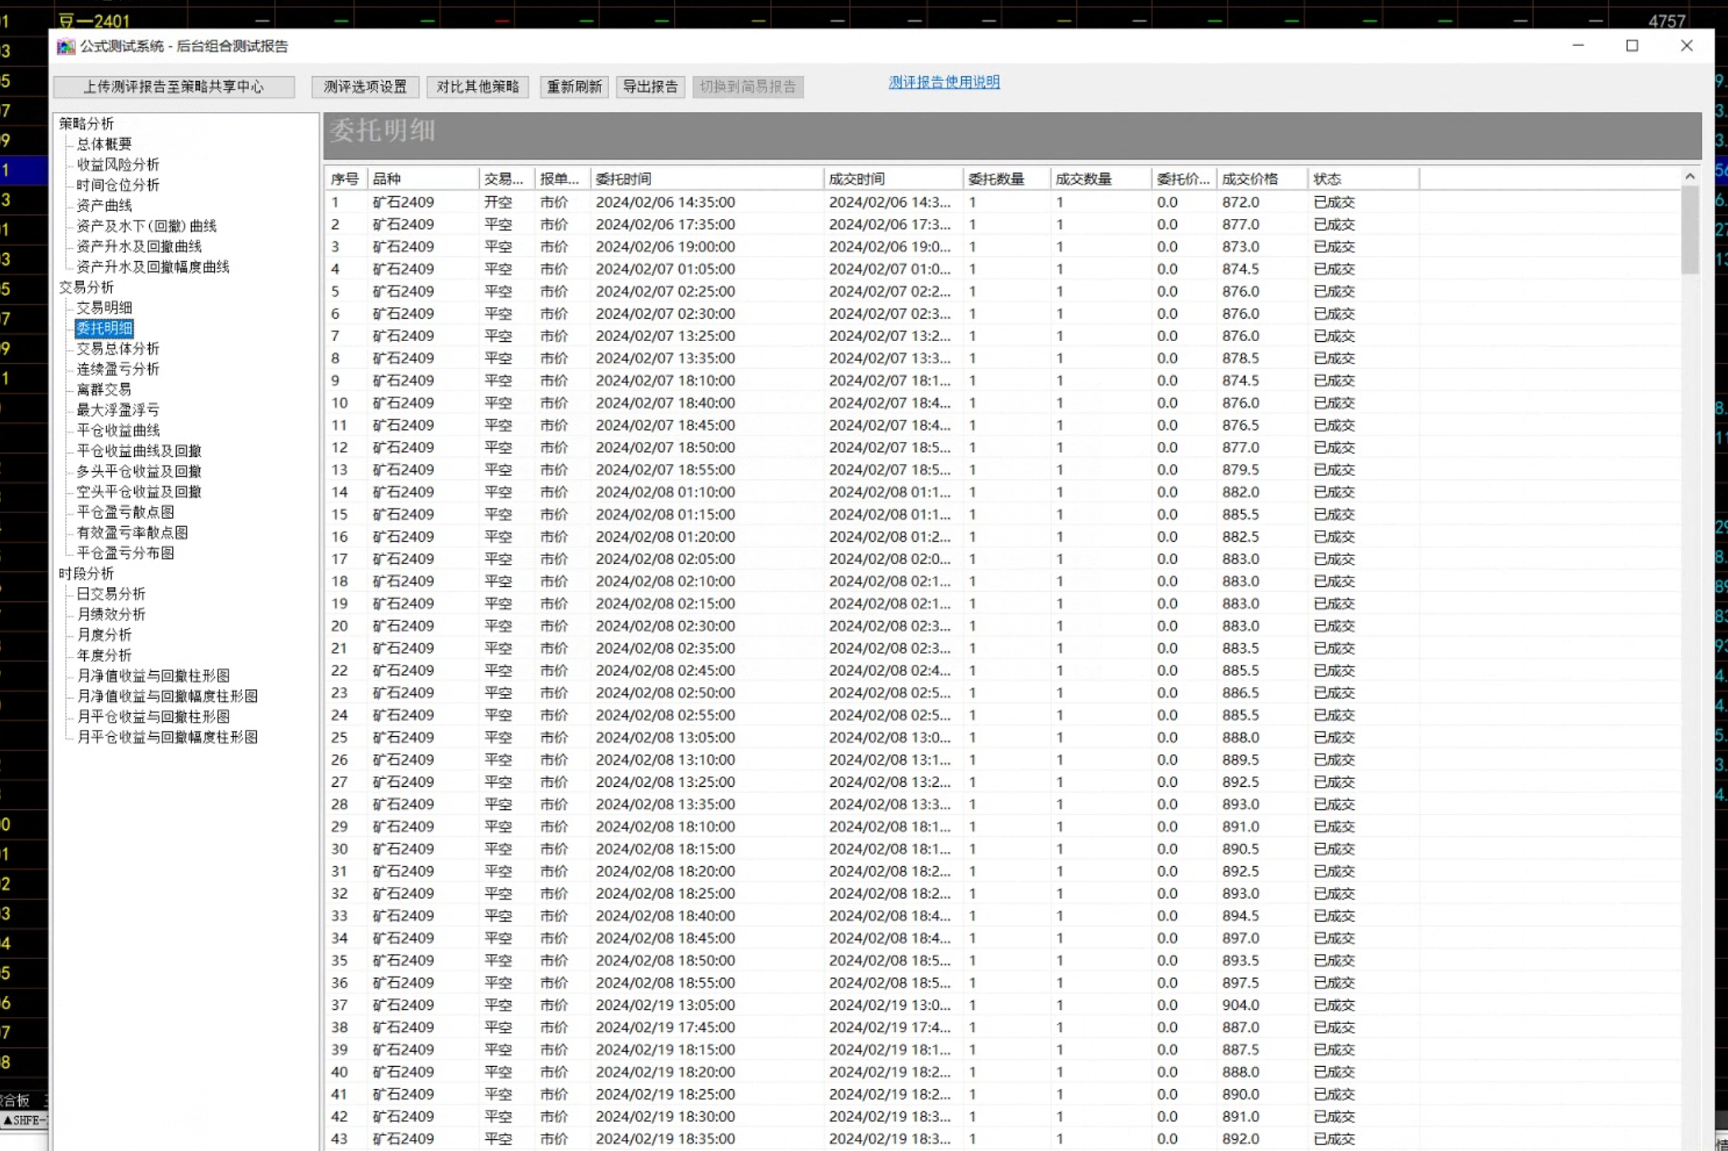Image resolution: width=1728 pixels, height=1151 pixels.
Task: Sort by 委托数量 column header
Action: pyautogui.click(x=1006, y=179)
